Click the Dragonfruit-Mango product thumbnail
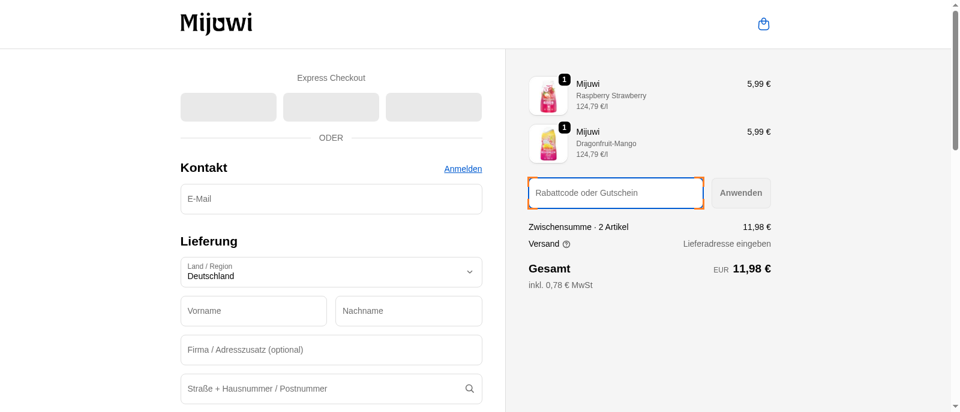This screenshot has height=412, width=960. click(x=548, y=144)
